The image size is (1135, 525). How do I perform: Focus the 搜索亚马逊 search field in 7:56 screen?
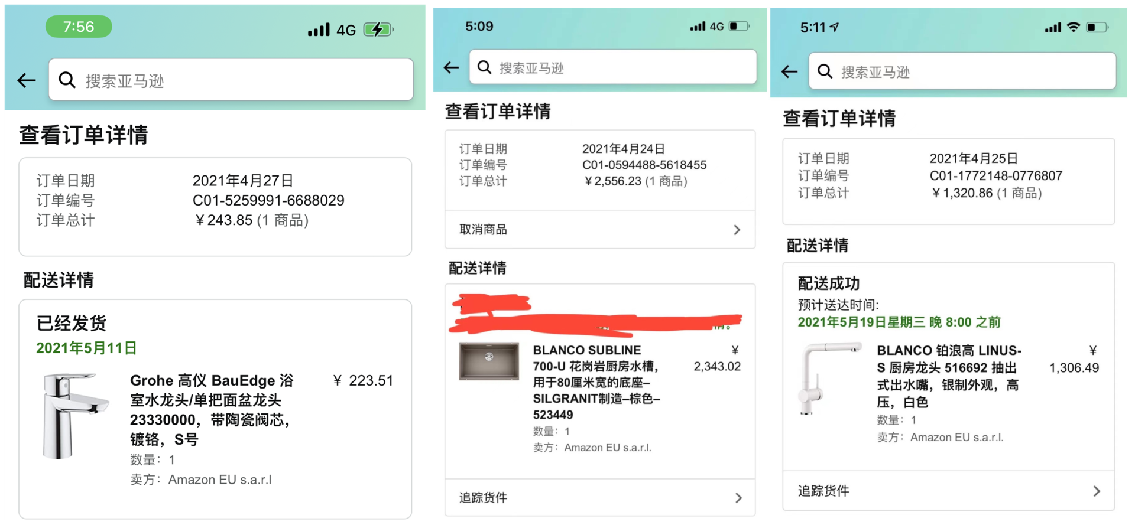pyautogui.click(x=231, y=80)
